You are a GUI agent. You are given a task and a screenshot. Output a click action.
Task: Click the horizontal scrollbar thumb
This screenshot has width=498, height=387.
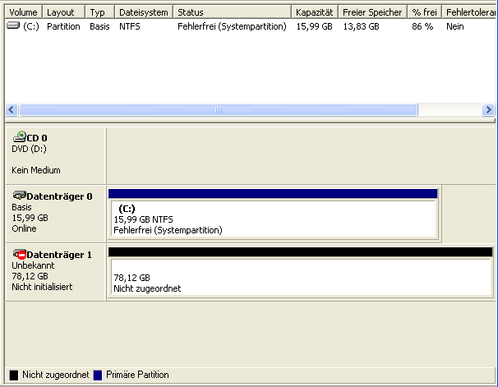pos(219,110)
